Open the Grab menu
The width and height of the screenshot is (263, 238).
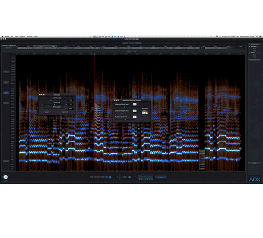click(x=7, y=37)
